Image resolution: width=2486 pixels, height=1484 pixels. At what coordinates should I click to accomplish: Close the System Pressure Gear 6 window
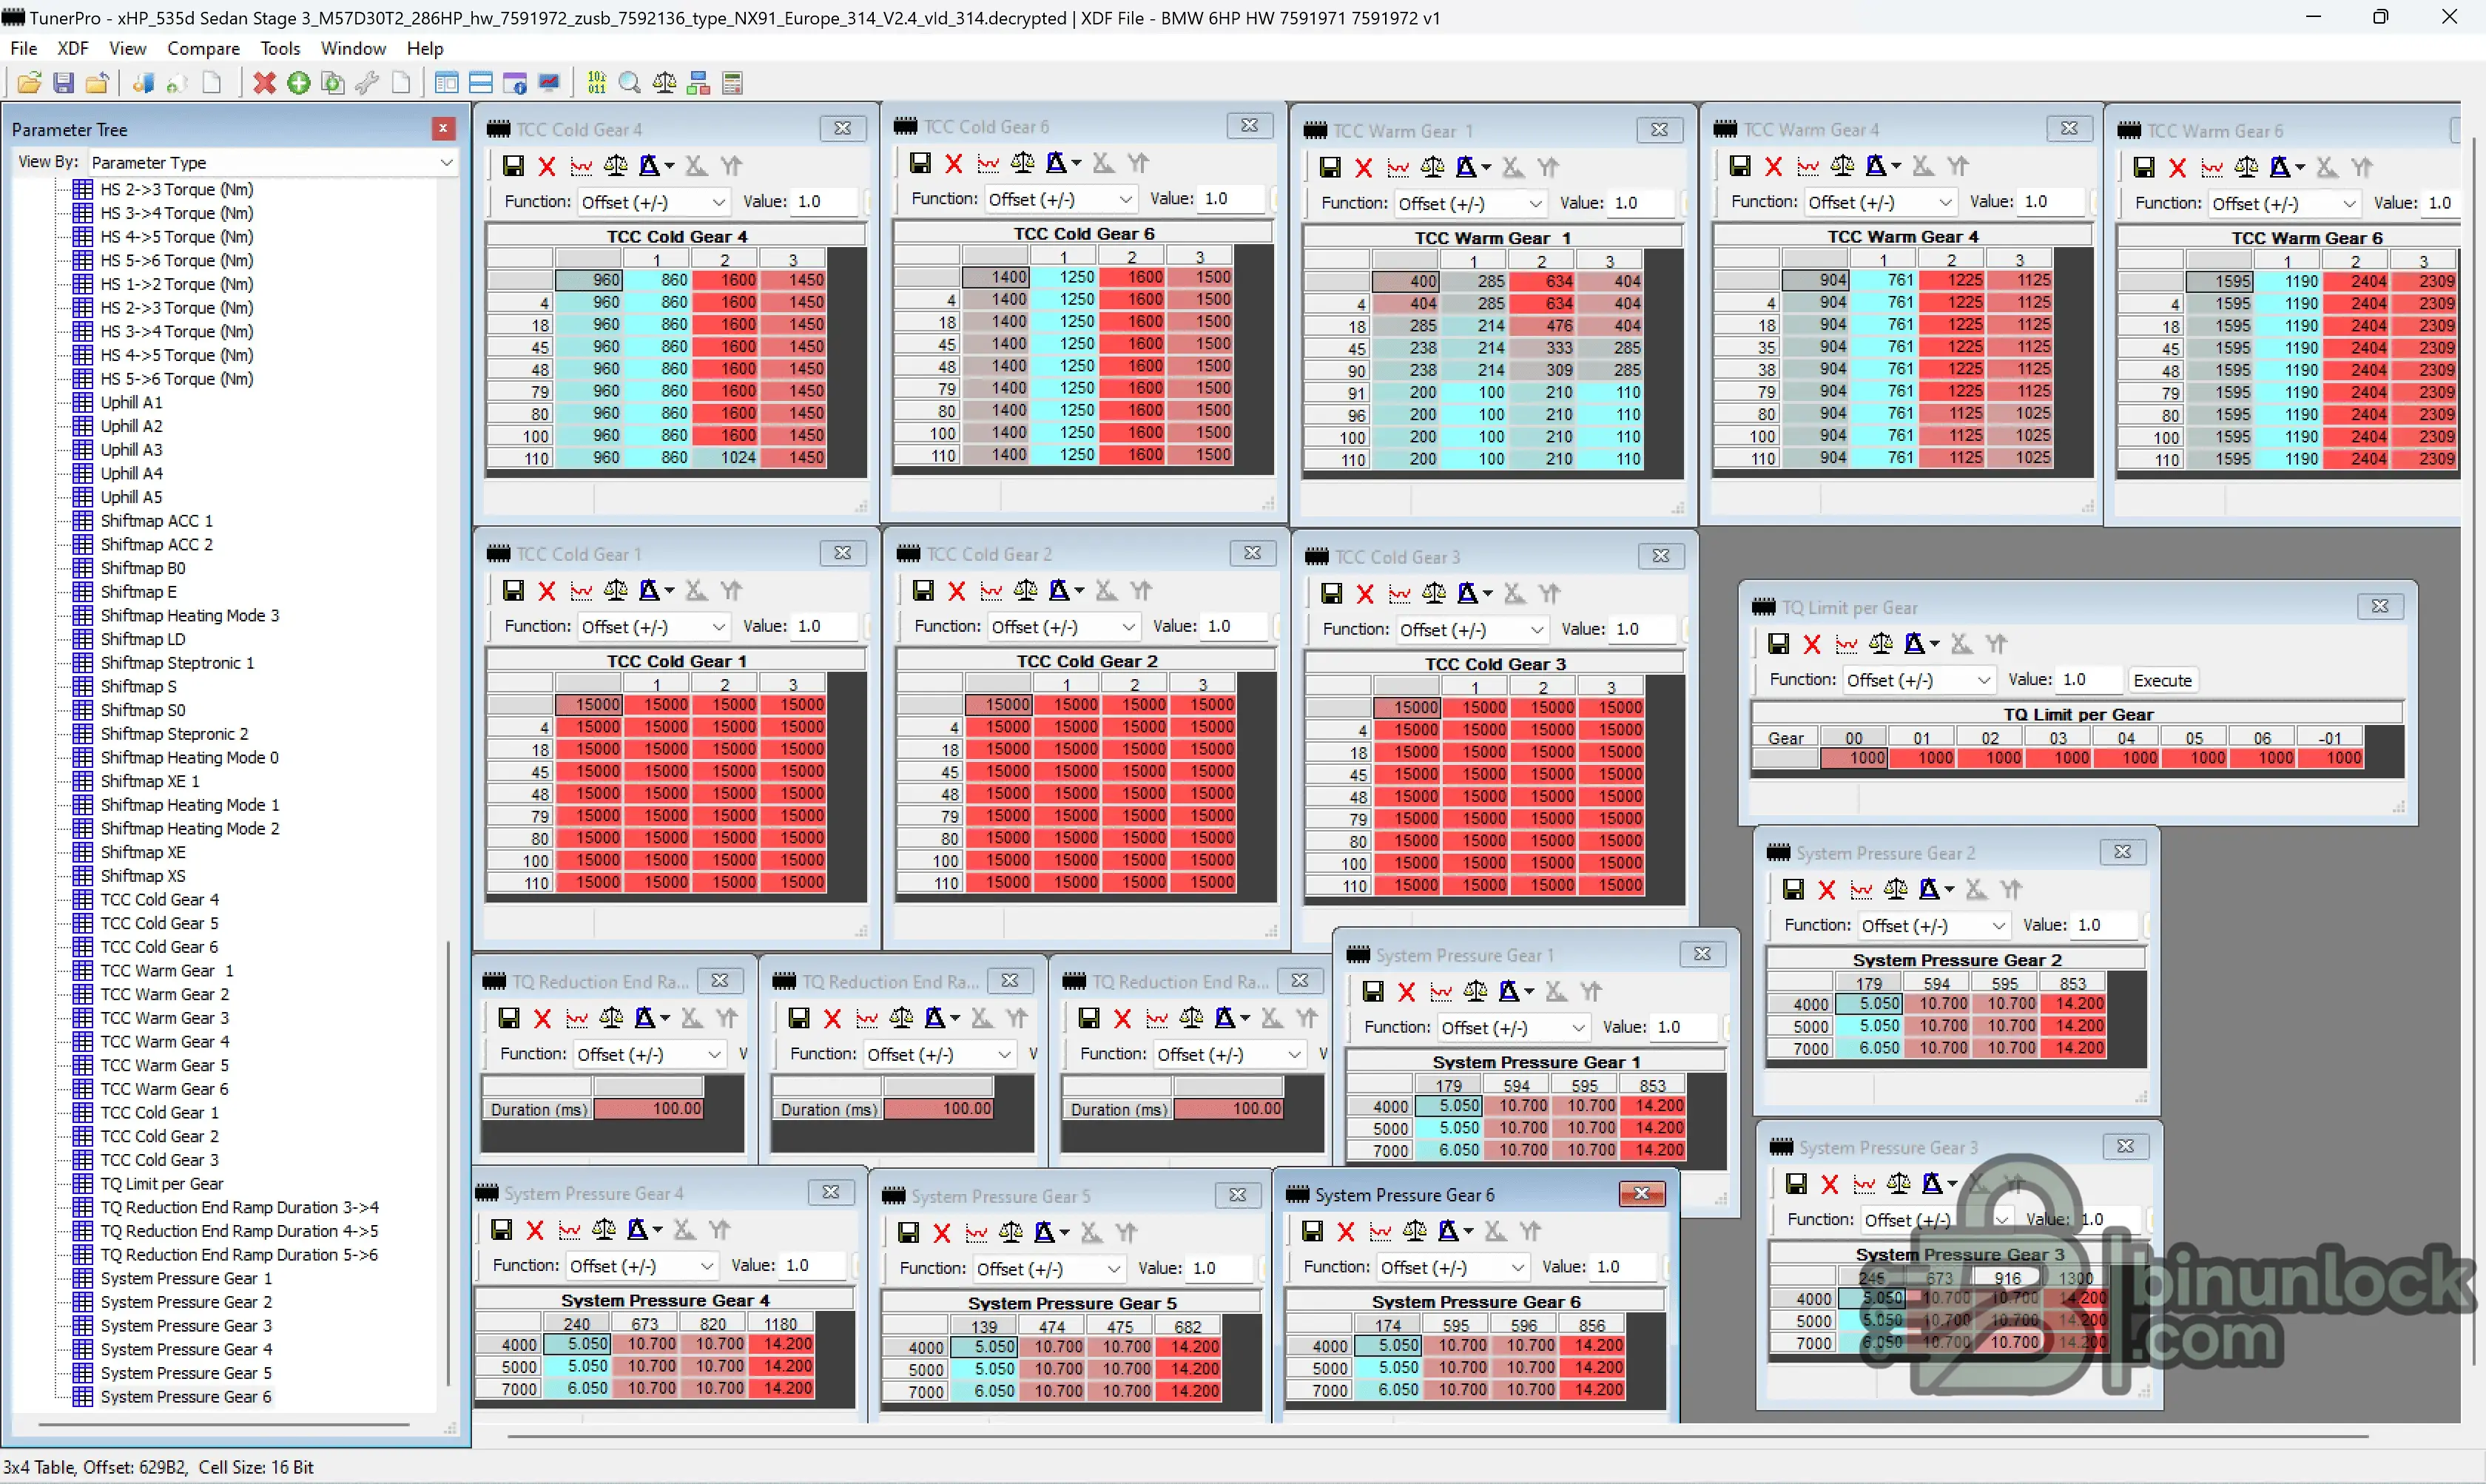(x=1641, y=1194)
